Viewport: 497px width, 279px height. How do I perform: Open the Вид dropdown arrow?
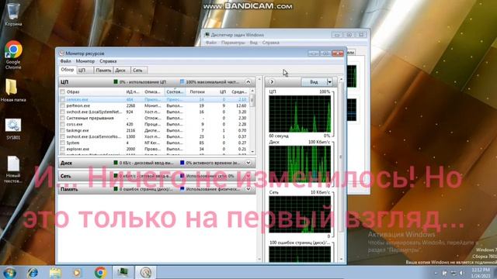pyautogui.click(x=329, y=82)
